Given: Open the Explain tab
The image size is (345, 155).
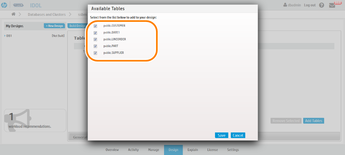Looking at the screenshot, I should click(x=193, y=150).
